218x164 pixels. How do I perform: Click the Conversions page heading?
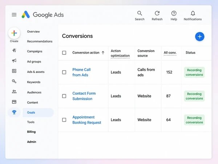[x=77, y=36]
